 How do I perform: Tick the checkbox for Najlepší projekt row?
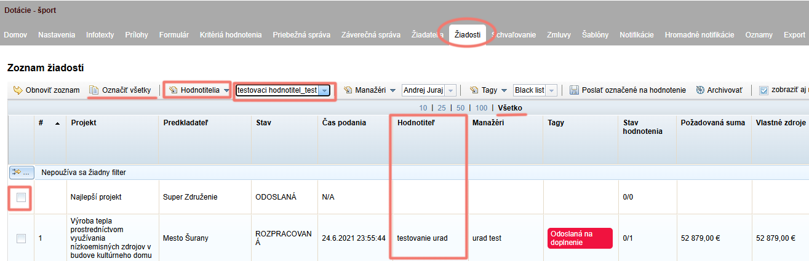tap(21, 197)
